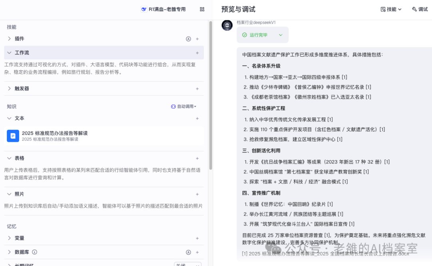This screenshot has height=266, width=432.
Task: Click the bot name 档案行业deepseekV1
Action: (256, 22)
